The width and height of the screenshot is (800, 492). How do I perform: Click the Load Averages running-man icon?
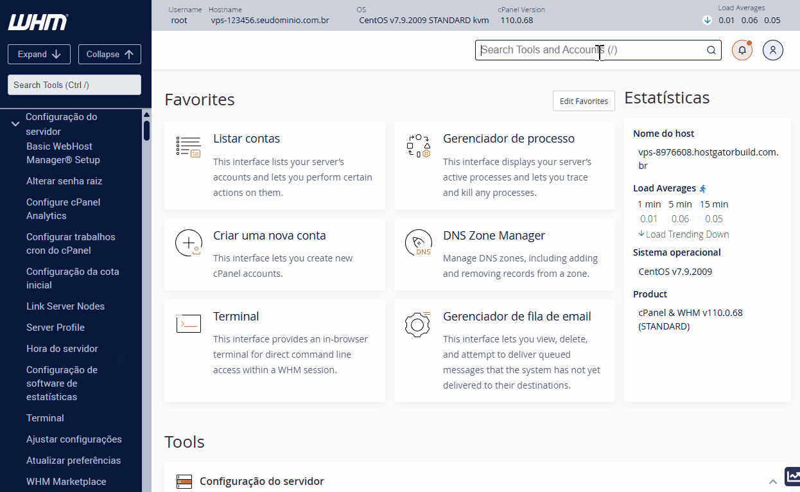tap(703, 189)
